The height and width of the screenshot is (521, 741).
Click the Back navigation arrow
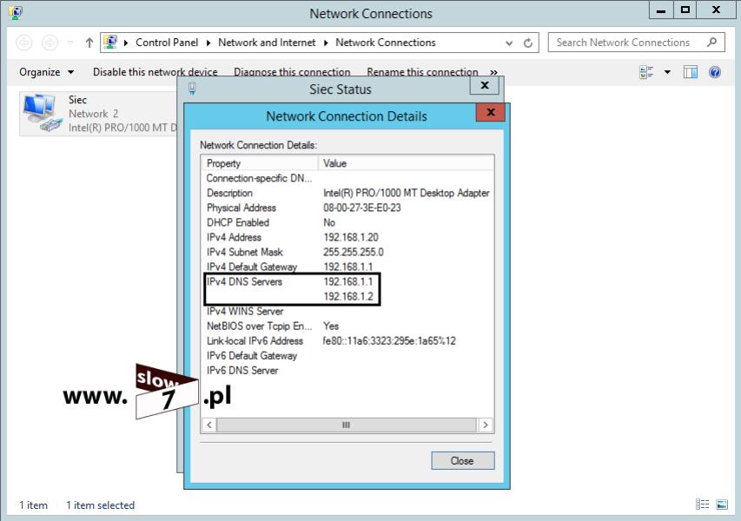click(x=24, y=43)
